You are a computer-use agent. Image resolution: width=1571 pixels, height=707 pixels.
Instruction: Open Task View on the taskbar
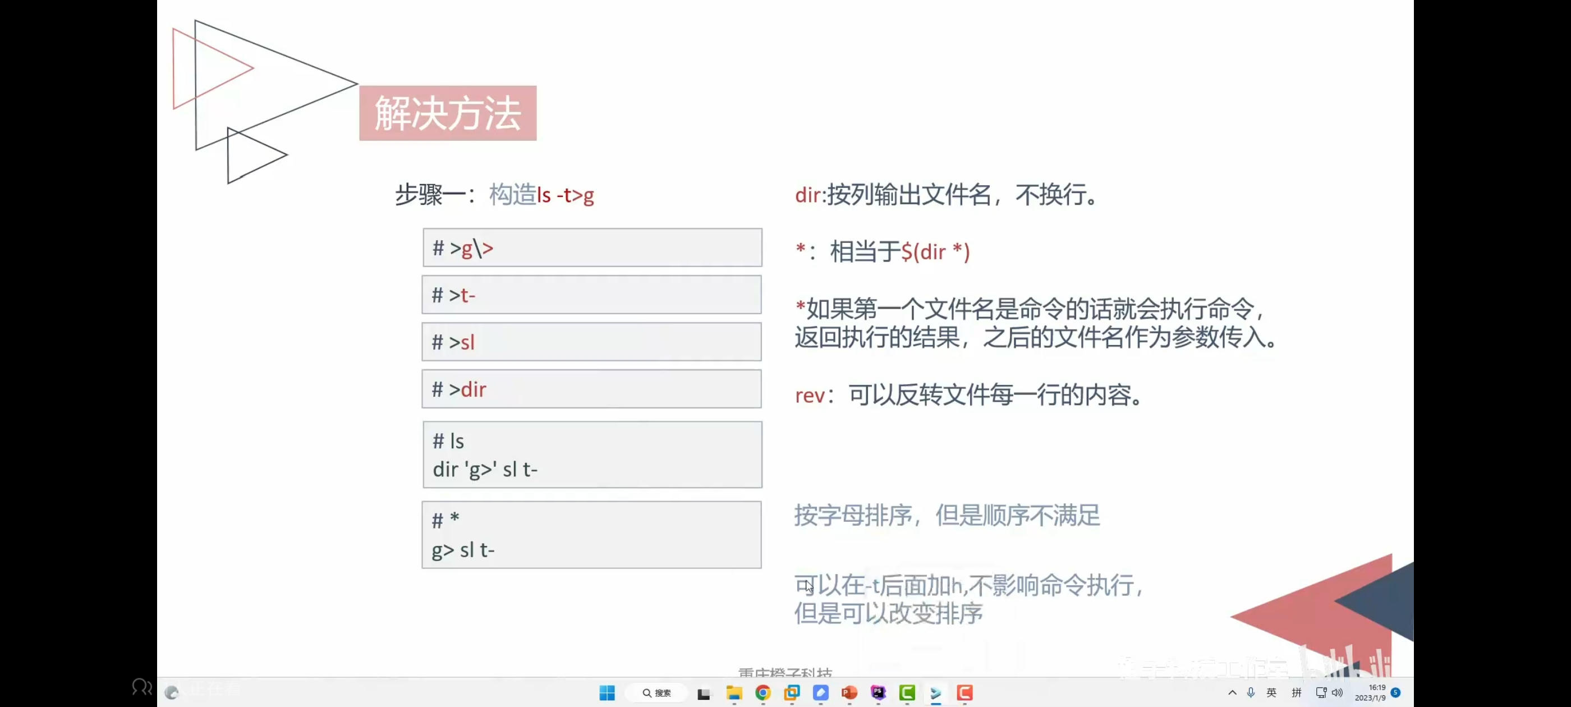pos(704,693)
